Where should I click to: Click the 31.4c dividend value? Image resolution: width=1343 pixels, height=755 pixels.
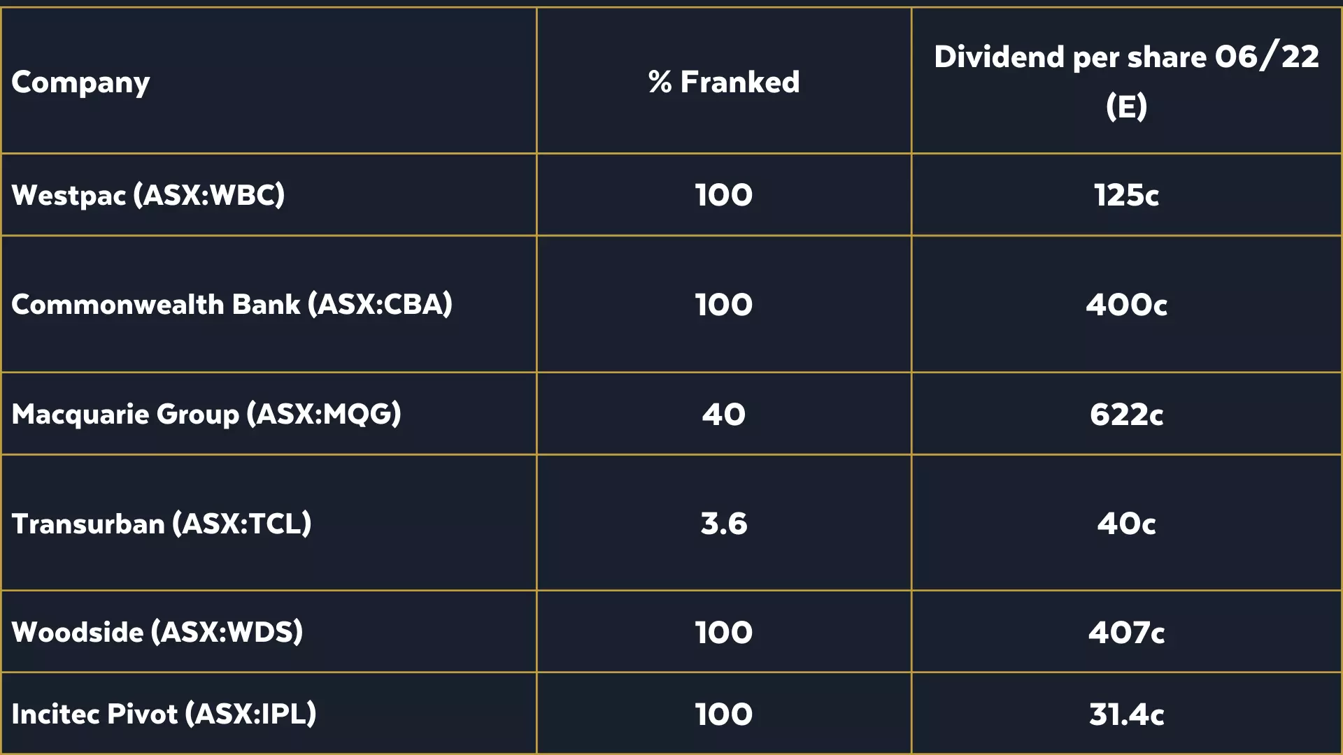(x=1126, y=714)
